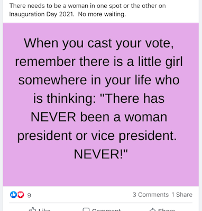Click the 'president or vice president.' line
This screenshot has width=202, height=211.
pyautogui.click(x=97, y=136)
